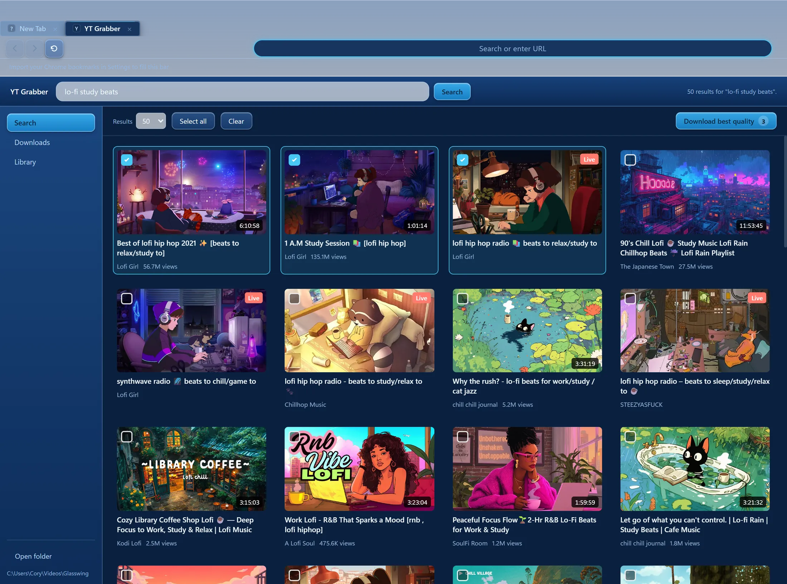Click the New Tab question-mark favicon
This screenshot has height=584, width=787.
[x=11, y=29]
